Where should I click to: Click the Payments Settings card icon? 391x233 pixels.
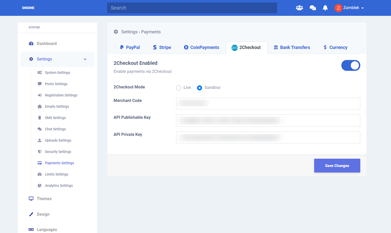[40, 163]
